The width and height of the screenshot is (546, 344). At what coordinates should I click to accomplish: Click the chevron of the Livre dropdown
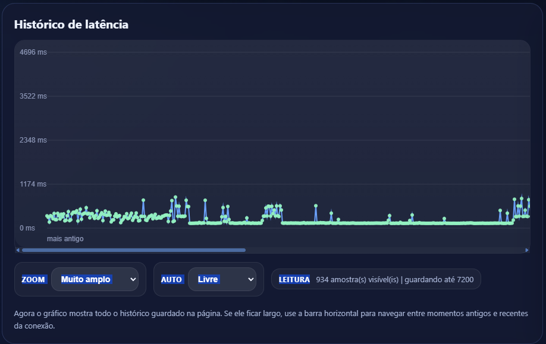250,279
